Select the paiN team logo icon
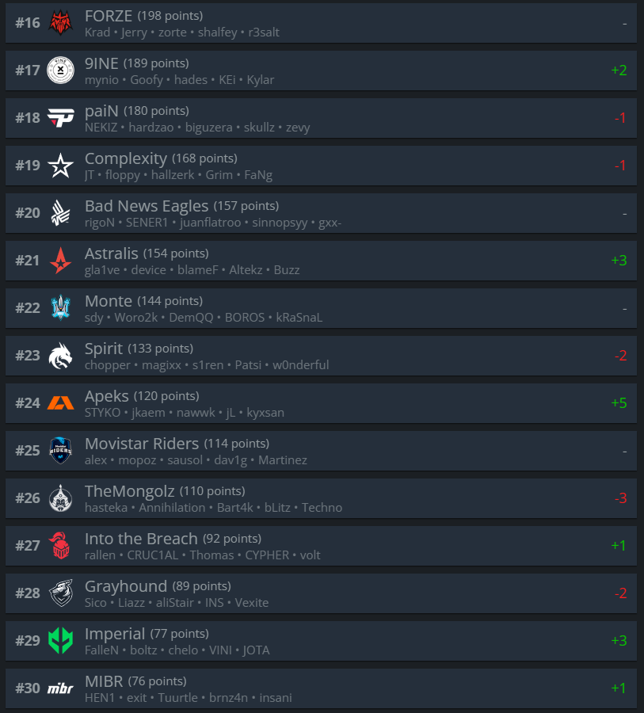 (x=60, y=118)
